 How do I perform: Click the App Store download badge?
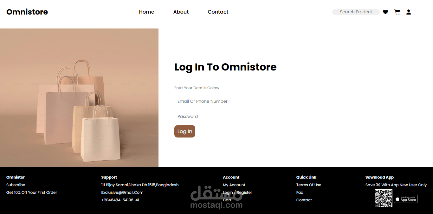pos(406,199)
